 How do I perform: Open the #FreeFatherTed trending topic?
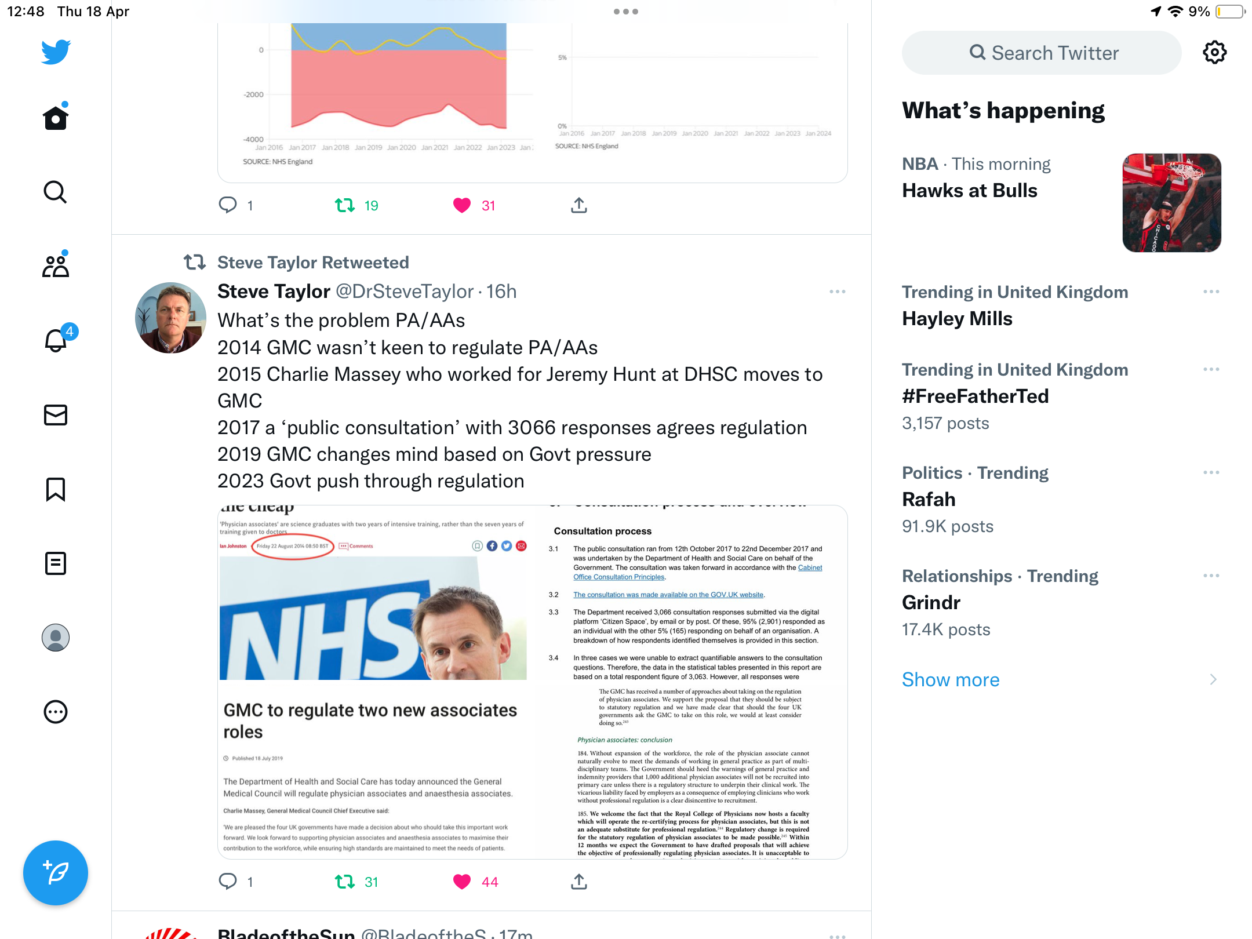click(976, 396)
